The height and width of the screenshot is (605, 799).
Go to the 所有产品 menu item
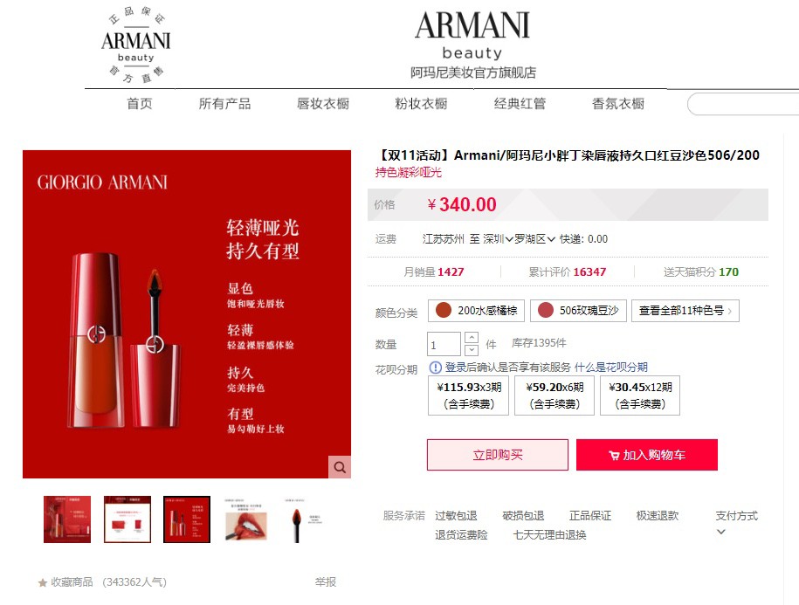224,104
